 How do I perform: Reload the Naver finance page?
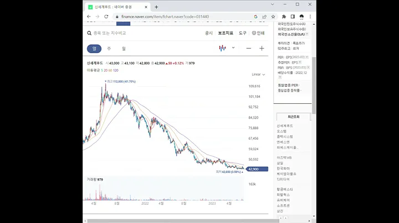point(106,17)
